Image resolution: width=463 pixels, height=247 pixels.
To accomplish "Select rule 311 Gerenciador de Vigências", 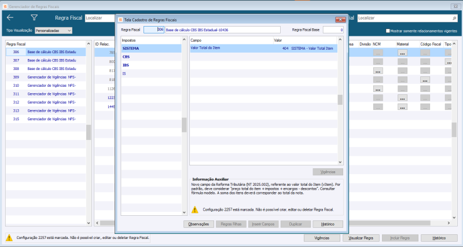I will 46,94.
